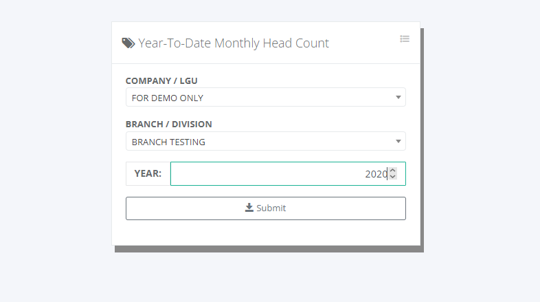The image size is (540, 302).
Task: Focus the Year input field
Action: 275,174
